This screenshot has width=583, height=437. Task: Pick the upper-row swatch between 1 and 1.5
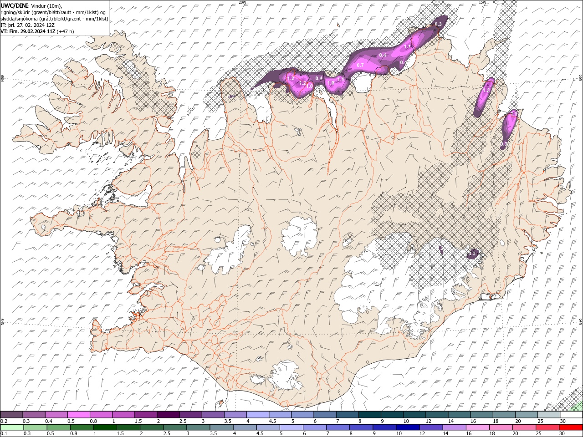click(x=123, y=415)
